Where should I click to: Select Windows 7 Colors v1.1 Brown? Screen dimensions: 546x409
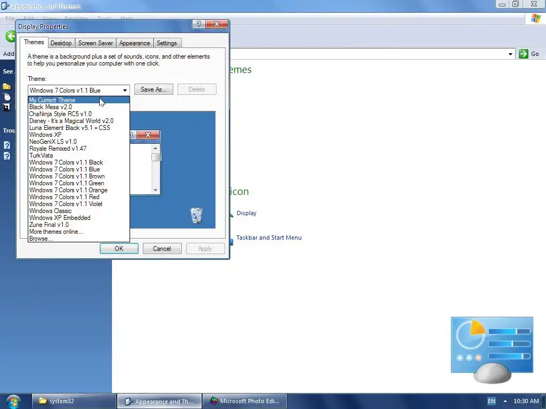(79, 176)
